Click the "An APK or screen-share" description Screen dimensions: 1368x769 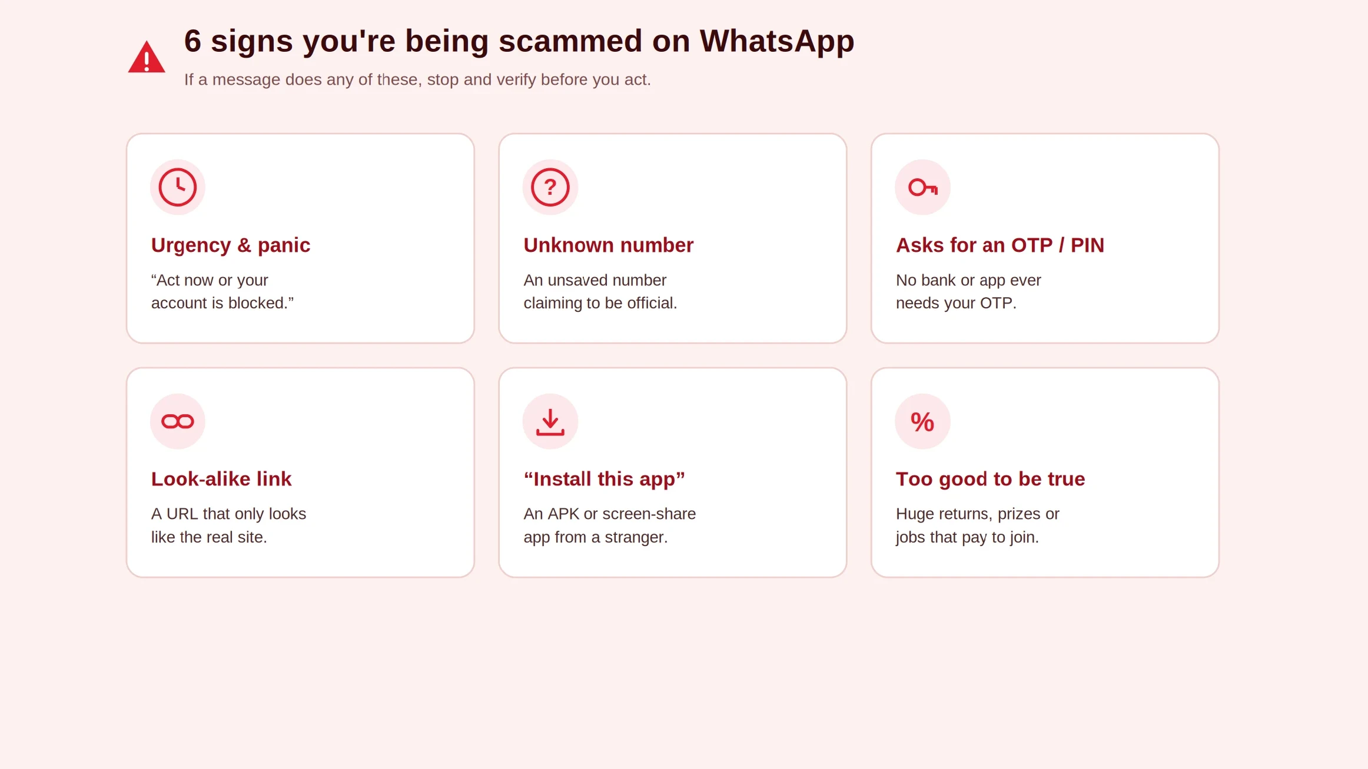(x=610, y=525)
